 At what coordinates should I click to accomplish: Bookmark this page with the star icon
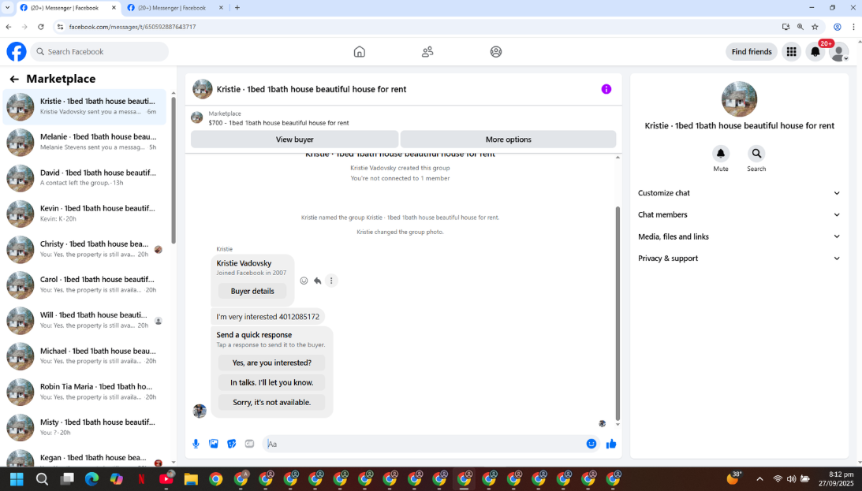tap(815, 26)
